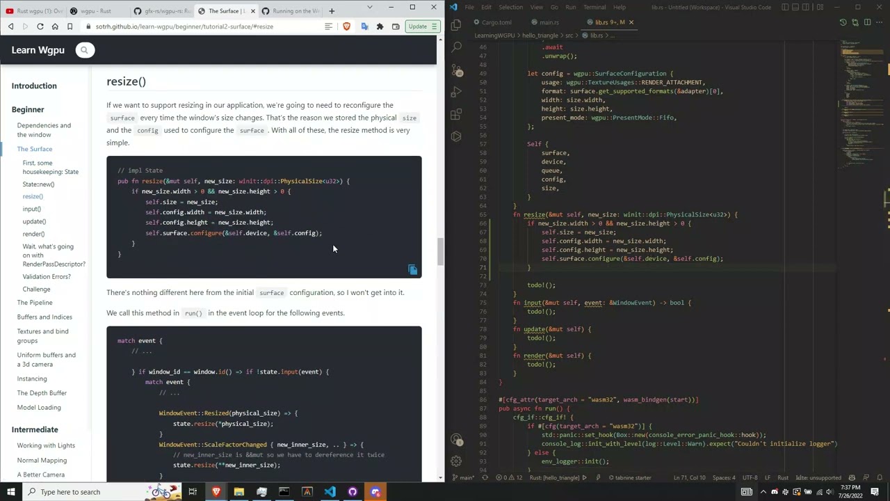Go to browser home page

click(x=55, y=26)
